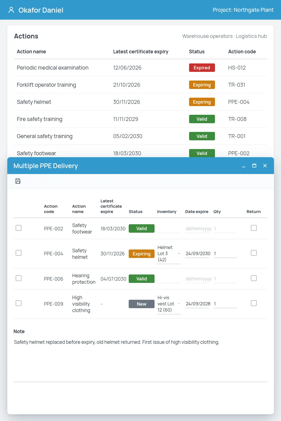Screen dimensions: 281x421
Task: Check the Return box for Safety helmet
Action: coord(254,253)
